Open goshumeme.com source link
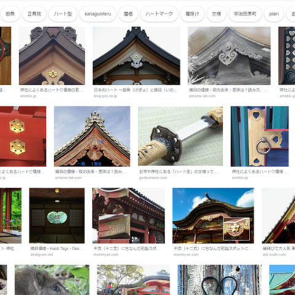This screenshot has width=295, height=295. point(153,178)
